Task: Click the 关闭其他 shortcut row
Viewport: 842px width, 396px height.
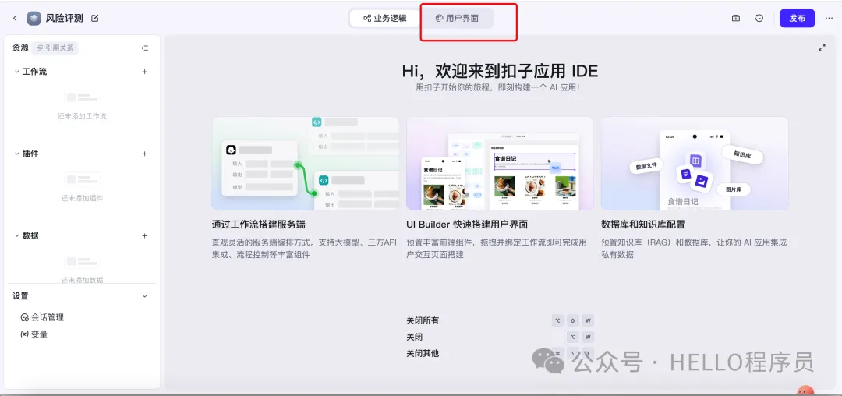Action: (x=500, y=353)
